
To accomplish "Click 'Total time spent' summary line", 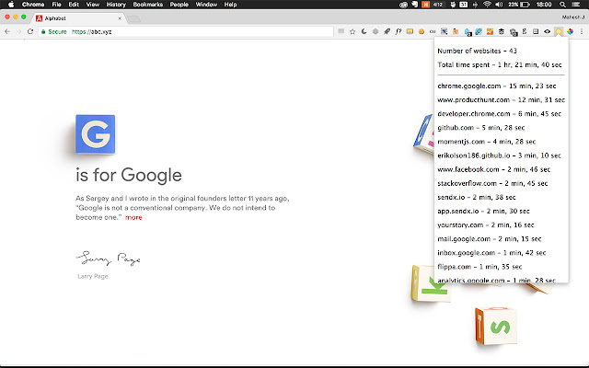I will pos(500,64).
